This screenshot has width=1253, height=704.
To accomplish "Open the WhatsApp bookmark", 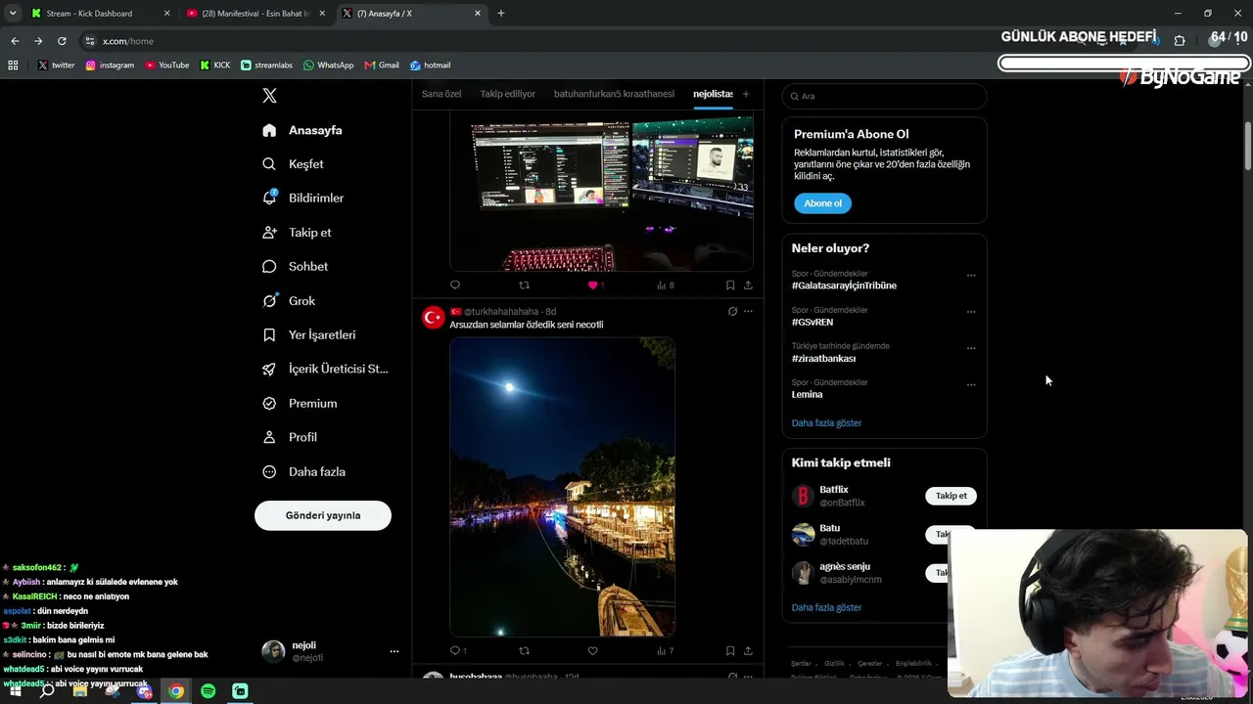I will (x=328, y=66).
